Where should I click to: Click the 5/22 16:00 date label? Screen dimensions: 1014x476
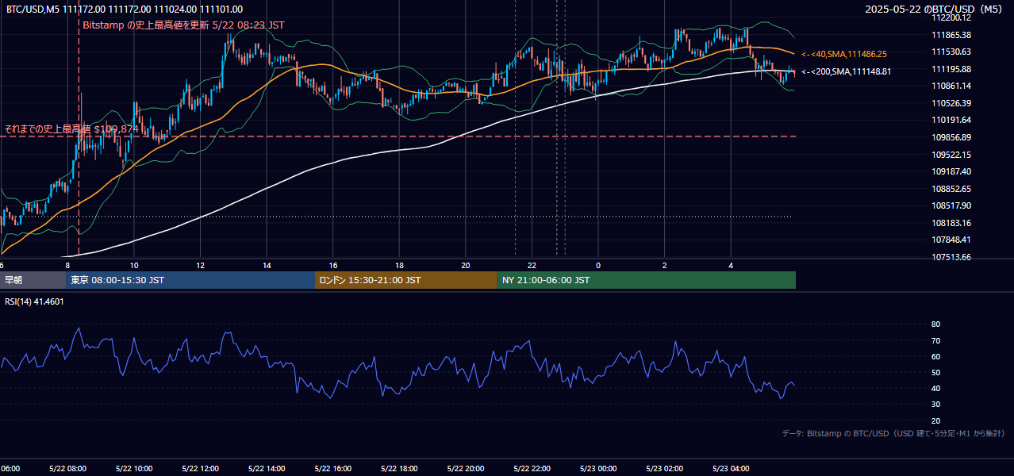332,468
